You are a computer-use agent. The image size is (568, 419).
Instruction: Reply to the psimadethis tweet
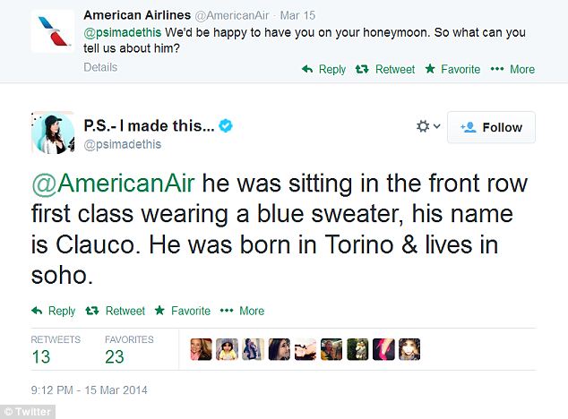[x=54, y=311]
